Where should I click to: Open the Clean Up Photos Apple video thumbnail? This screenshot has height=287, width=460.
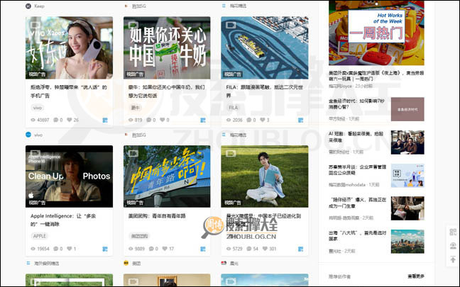[x=69, y=176]
